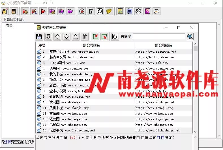
Task: Save preset sites with the floppy disk icon
Action: [x=39, y=37]
